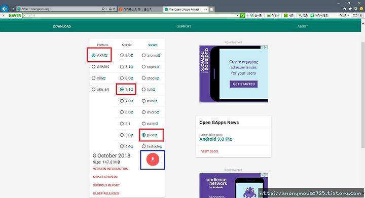Close the top audience network ad
Image resolution: width=365 pixels, height=198 pixels.
(x=266, y=47)
